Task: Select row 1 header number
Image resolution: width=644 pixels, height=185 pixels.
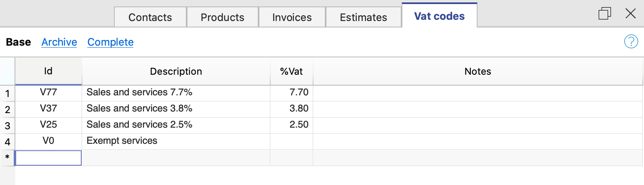Action: (x=7, y=94)
